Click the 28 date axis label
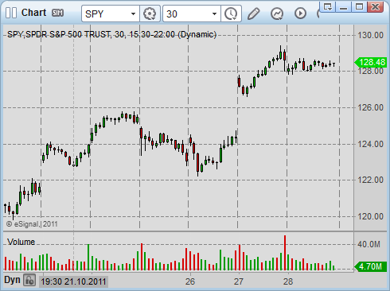Viewport: 390px width, 291px height. (288, 281)
